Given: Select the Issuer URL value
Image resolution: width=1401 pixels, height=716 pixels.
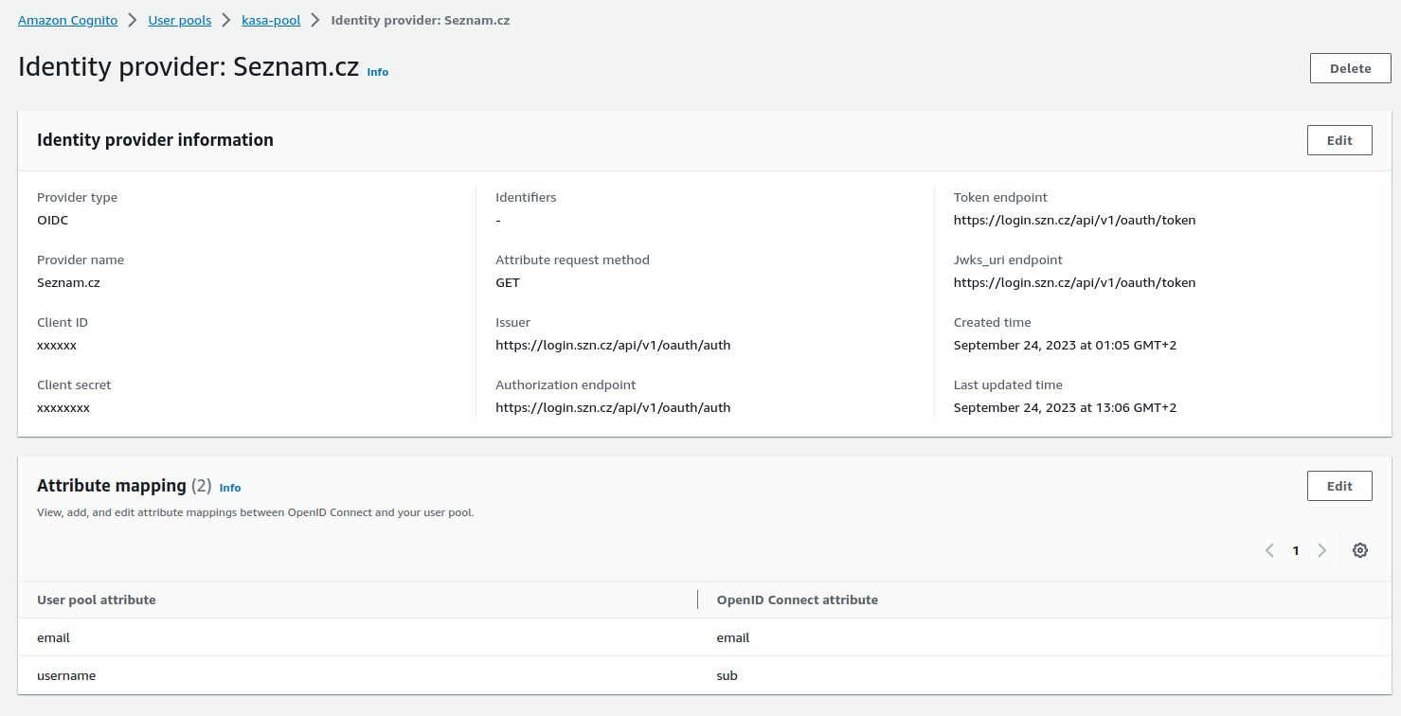Looking at the screenshot, I should (x=613, y=345).
